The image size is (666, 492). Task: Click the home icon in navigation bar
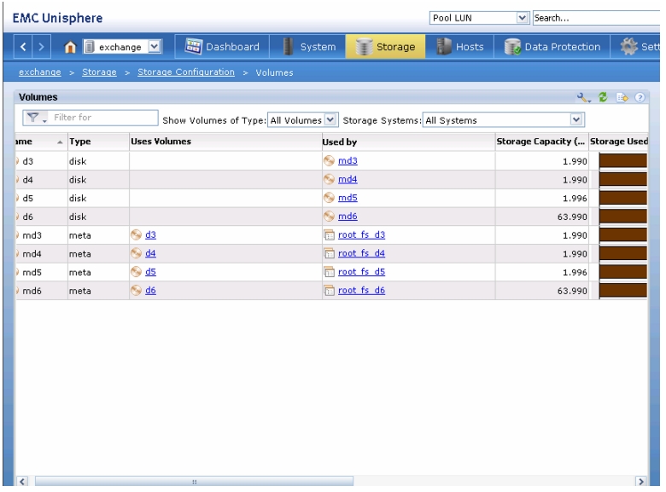pyautogui.click(x=70, y=47)
